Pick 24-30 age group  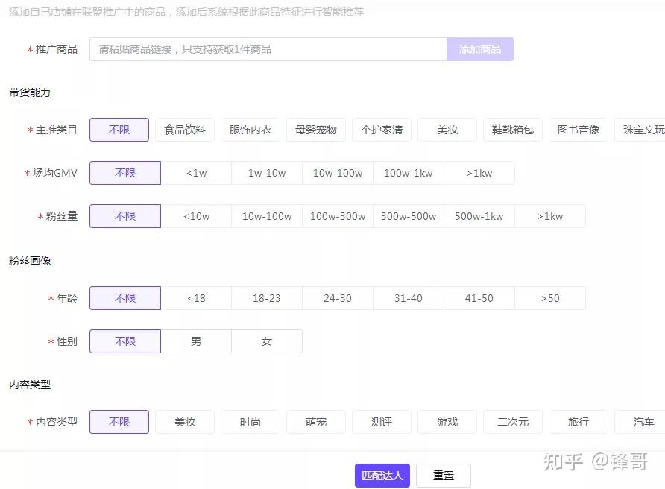[338, 298]
